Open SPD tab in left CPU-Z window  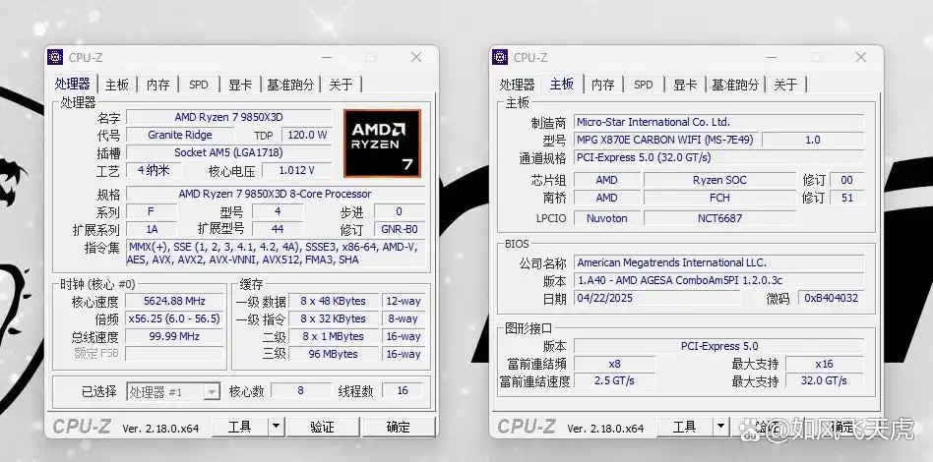point(199,85)
